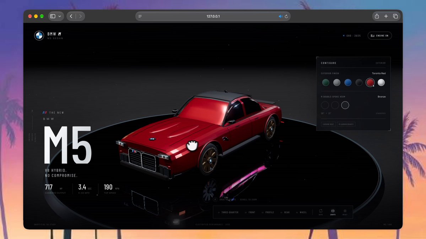Show the Safari tab overview
Screen dimensions: 426x239
click(395, 16)
